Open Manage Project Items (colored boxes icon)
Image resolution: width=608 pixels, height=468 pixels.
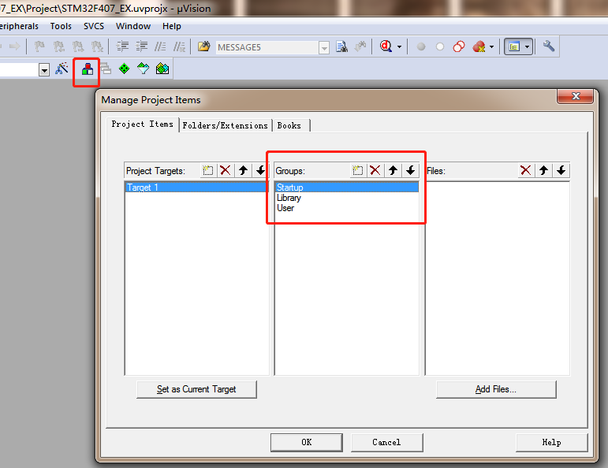tap(88, 69)
